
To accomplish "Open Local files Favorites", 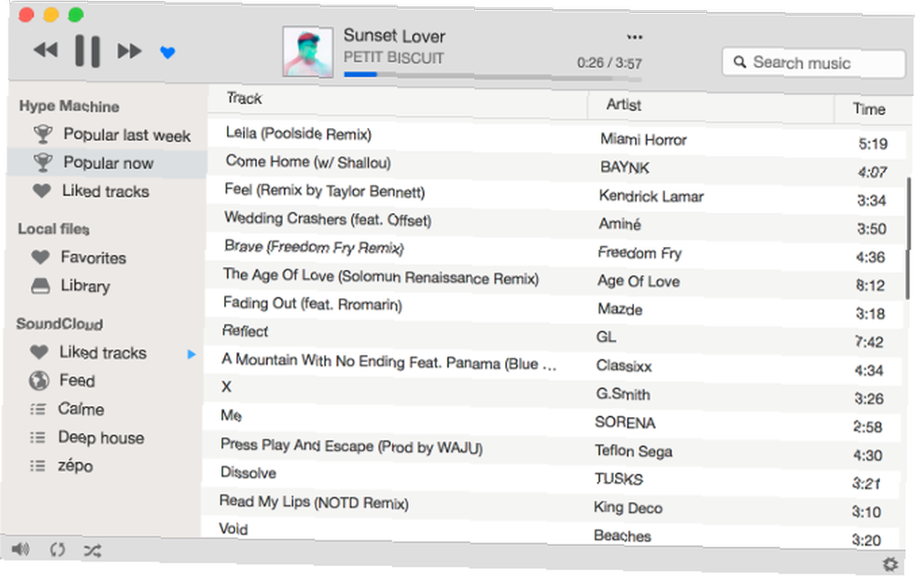I will [92, 257].
